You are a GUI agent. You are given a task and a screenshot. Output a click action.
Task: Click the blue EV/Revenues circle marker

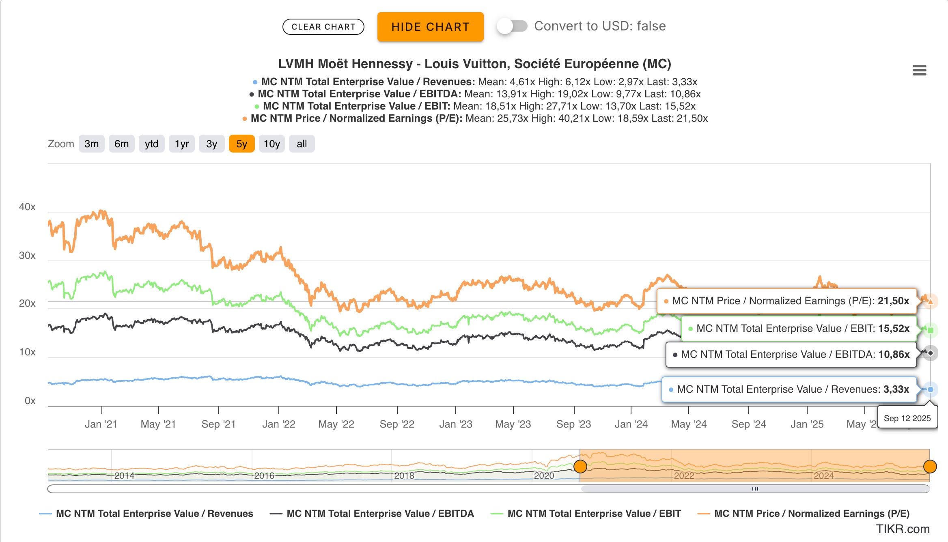931,389
